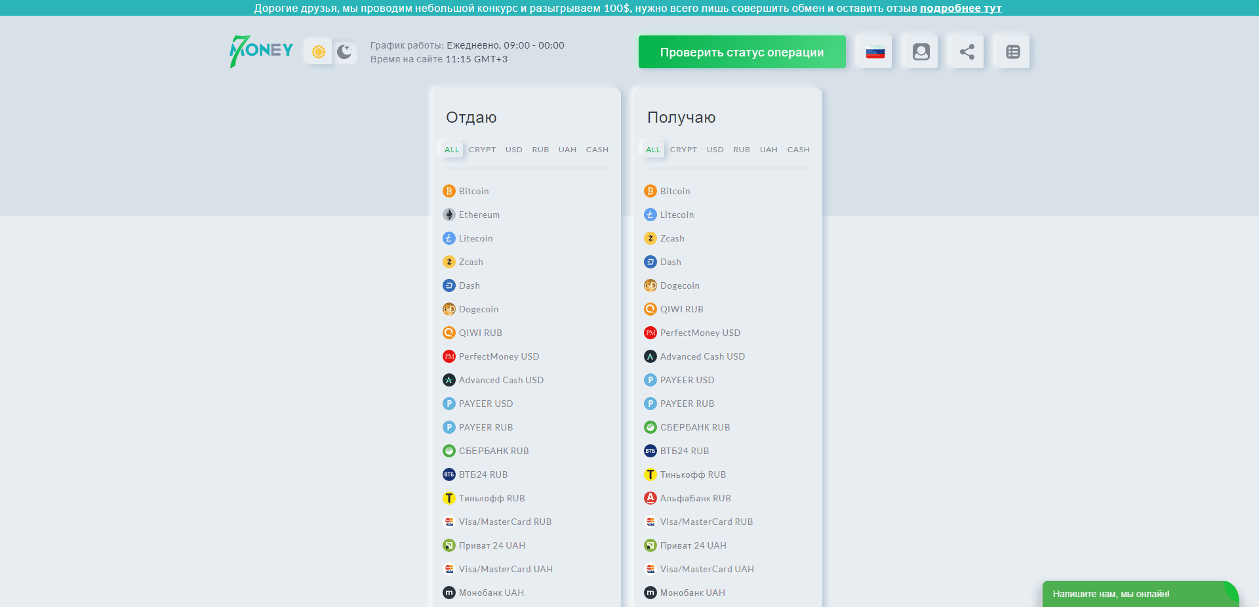
Task: Click the share icon in header
Action: point(967,52)
